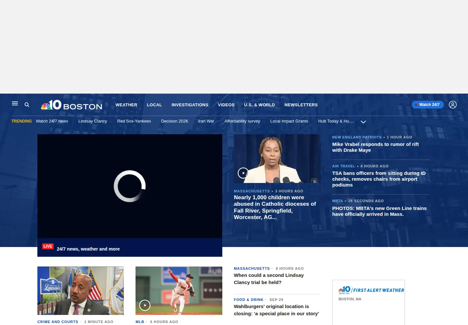Open the Food & Drink category
468x325 pixels.
tap(249, 300)
